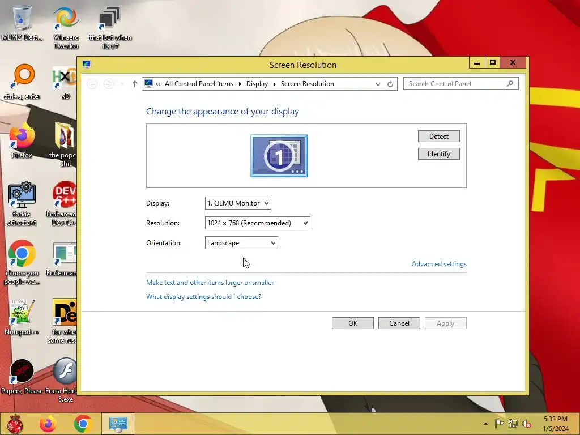Open Advanced settings link

pyautogui.click(x=439, y=264)
